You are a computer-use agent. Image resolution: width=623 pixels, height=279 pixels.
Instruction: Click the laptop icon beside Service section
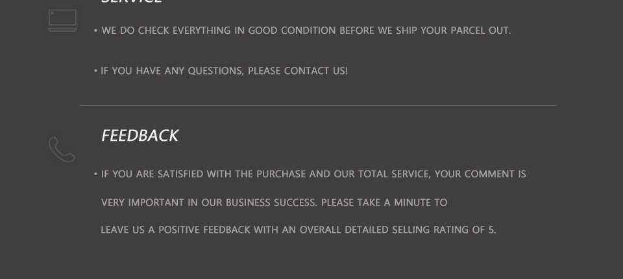62,21
